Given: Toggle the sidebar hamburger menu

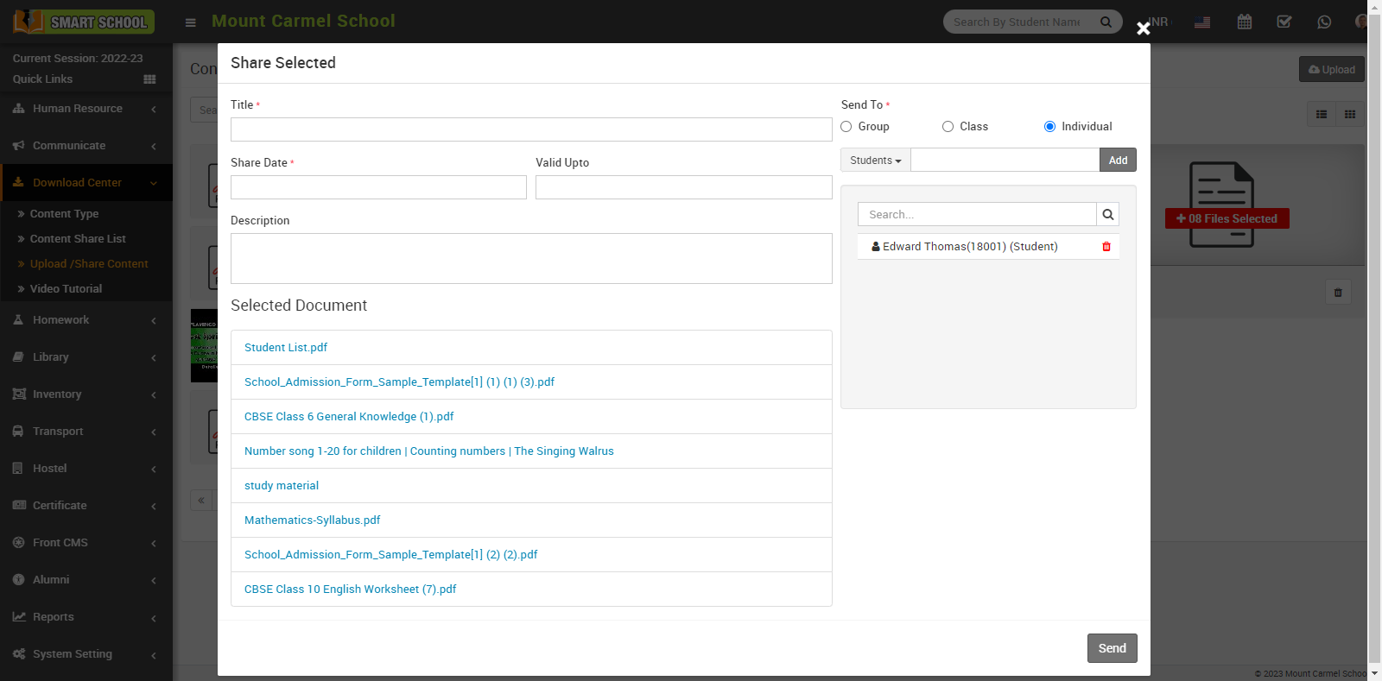Looking at the screenshot, I should tap(191, 22).
